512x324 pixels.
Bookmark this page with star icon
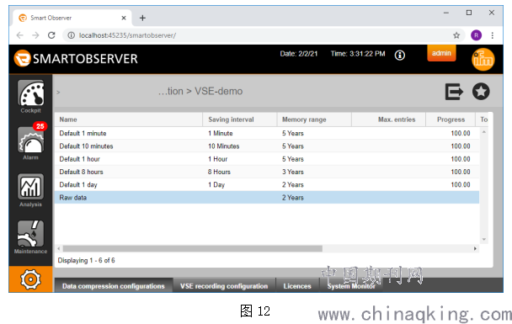point(456,35)
